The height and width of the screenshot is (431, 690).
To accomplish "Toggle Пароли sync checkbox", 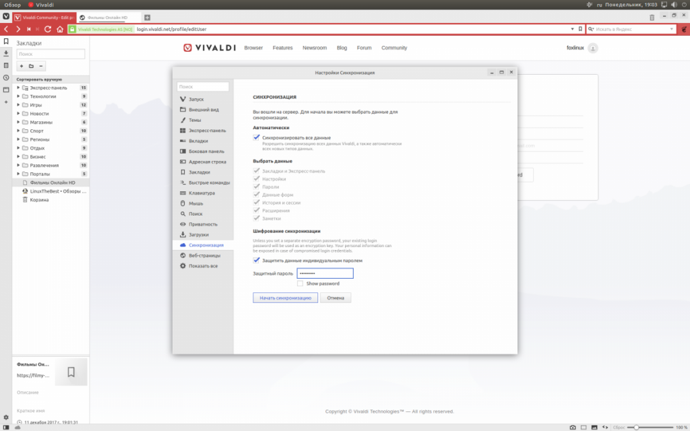I will coord(257,187).
